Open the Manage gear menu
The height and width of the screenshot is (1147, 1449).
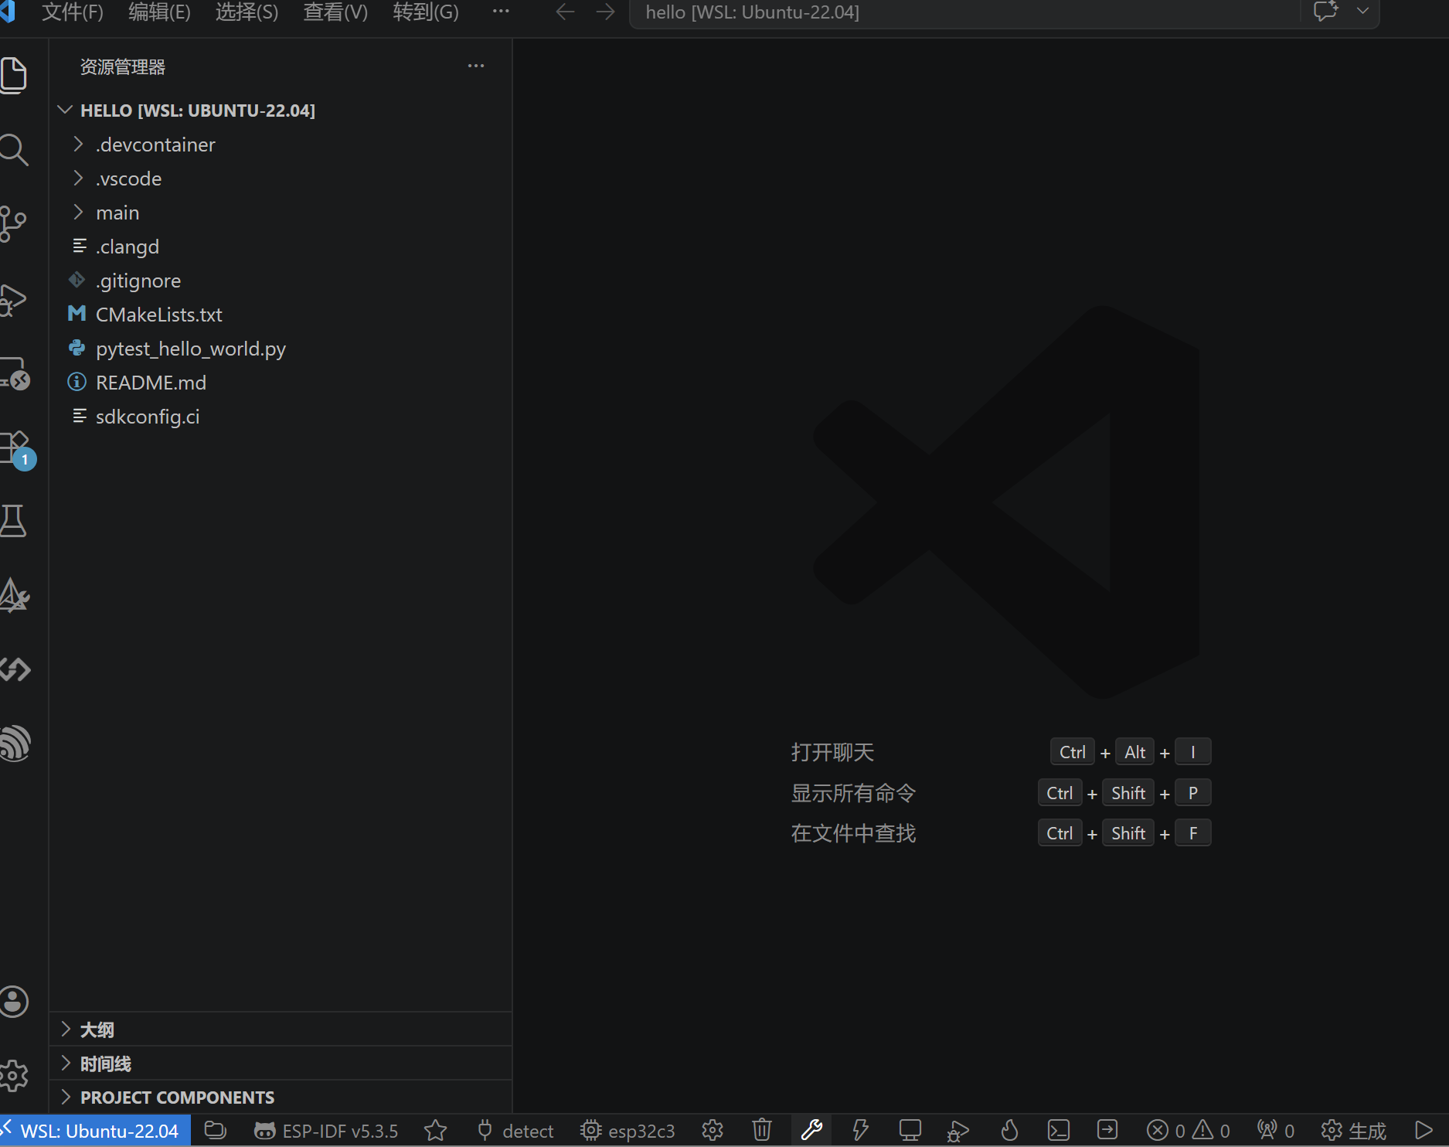[x=14, y=1075]
